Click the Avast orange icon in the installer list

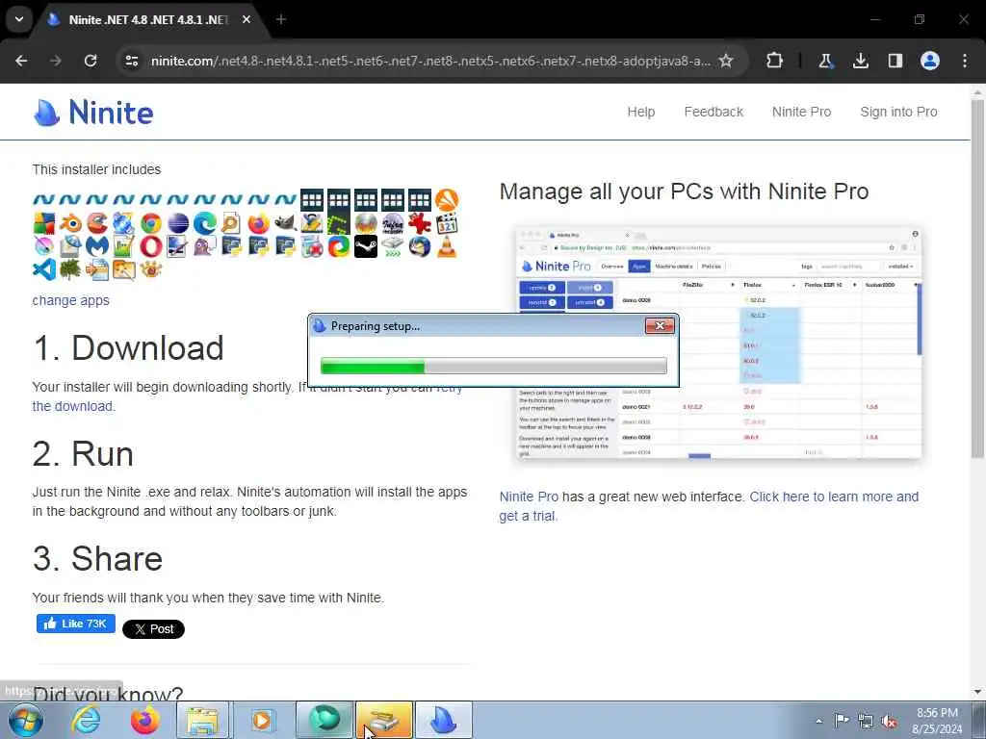(447, 200)
